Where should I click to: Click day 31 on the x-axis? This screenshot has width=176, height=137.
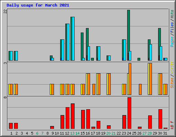[x=165, y=133]
